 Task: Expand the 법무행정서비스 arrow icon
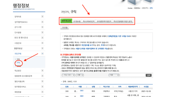pyautogui.click(x=42, y=87)
